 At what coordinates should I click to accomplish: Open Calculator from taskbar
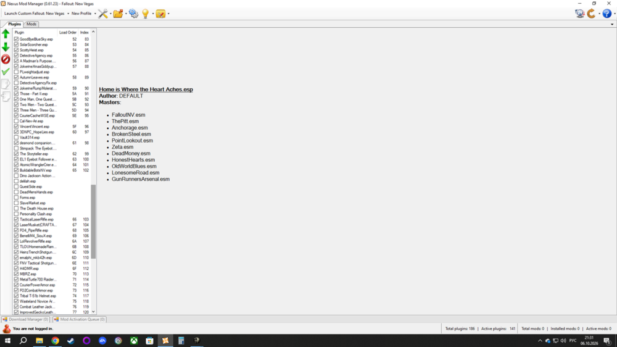coord(181,341)
